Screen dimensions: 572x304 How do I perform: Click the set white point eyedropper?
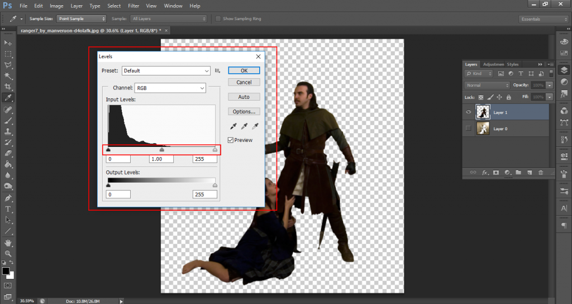point(255,126)
